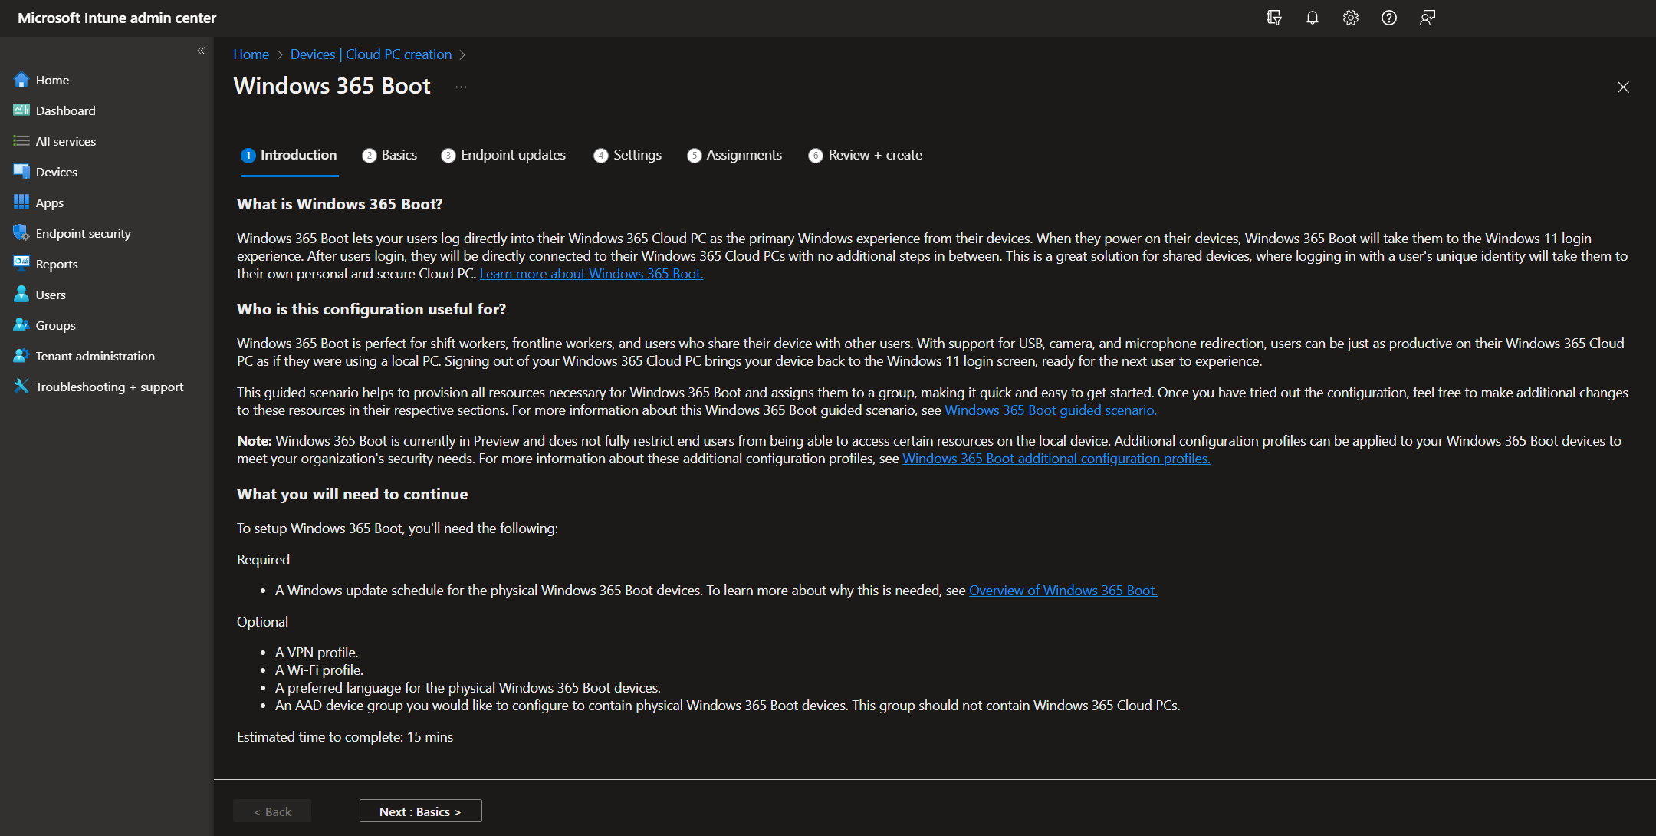Open Overview of Windows 365 Boot link
1656x836 pixels.
1063,591
